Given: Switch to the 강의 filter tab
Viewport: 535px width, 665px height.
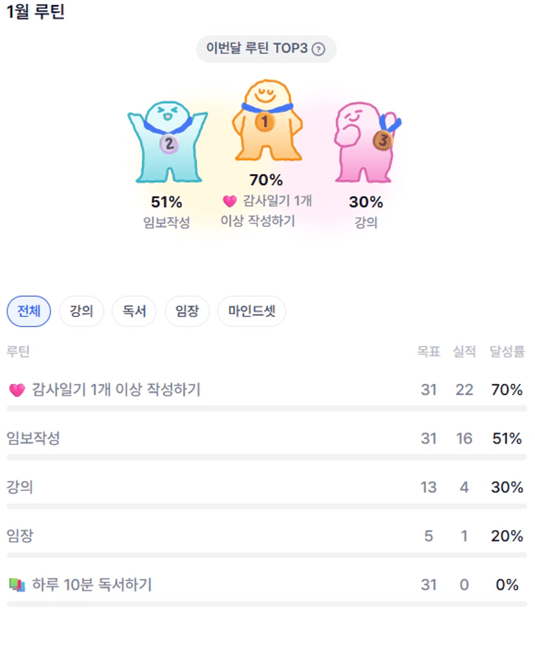Looking at the screenshot, I should 82,311.
